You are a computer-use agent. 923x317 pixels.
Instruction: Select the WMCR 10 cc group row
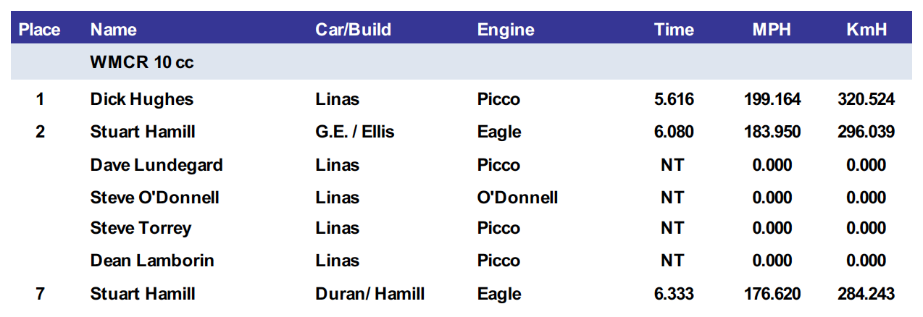[142, 62]
